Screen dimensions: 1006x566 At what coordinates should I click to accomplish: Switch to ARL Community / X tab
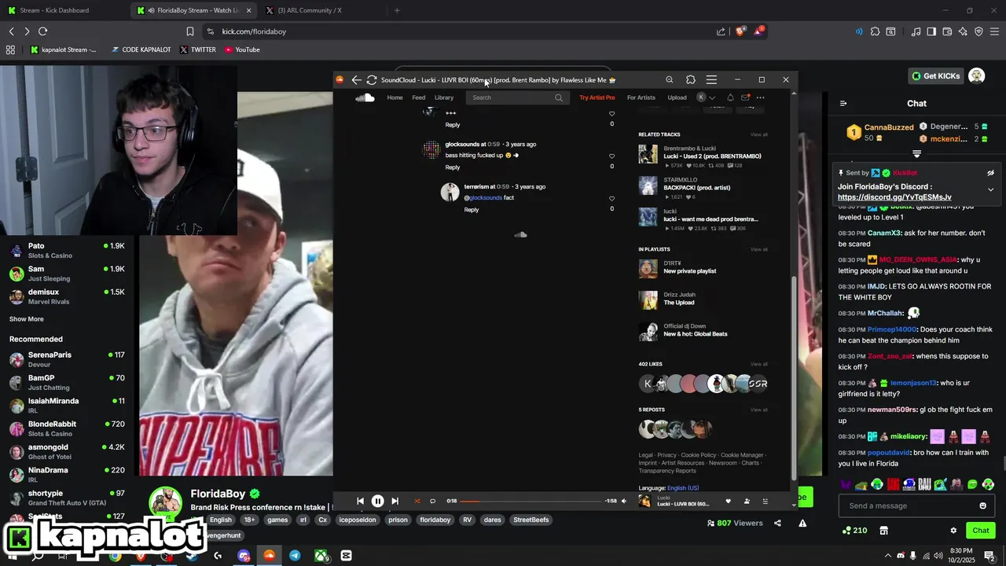[x=323, y=10]
